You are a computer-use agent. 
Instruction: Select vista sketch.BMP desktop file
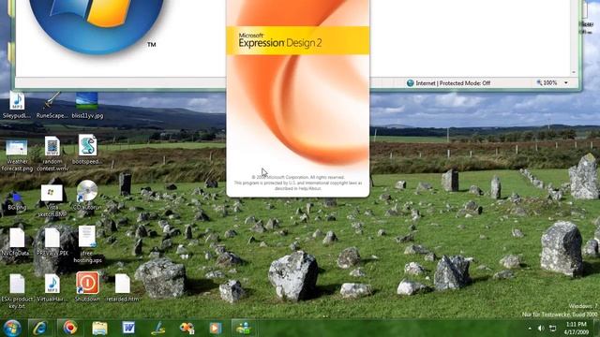pos(52,200)
